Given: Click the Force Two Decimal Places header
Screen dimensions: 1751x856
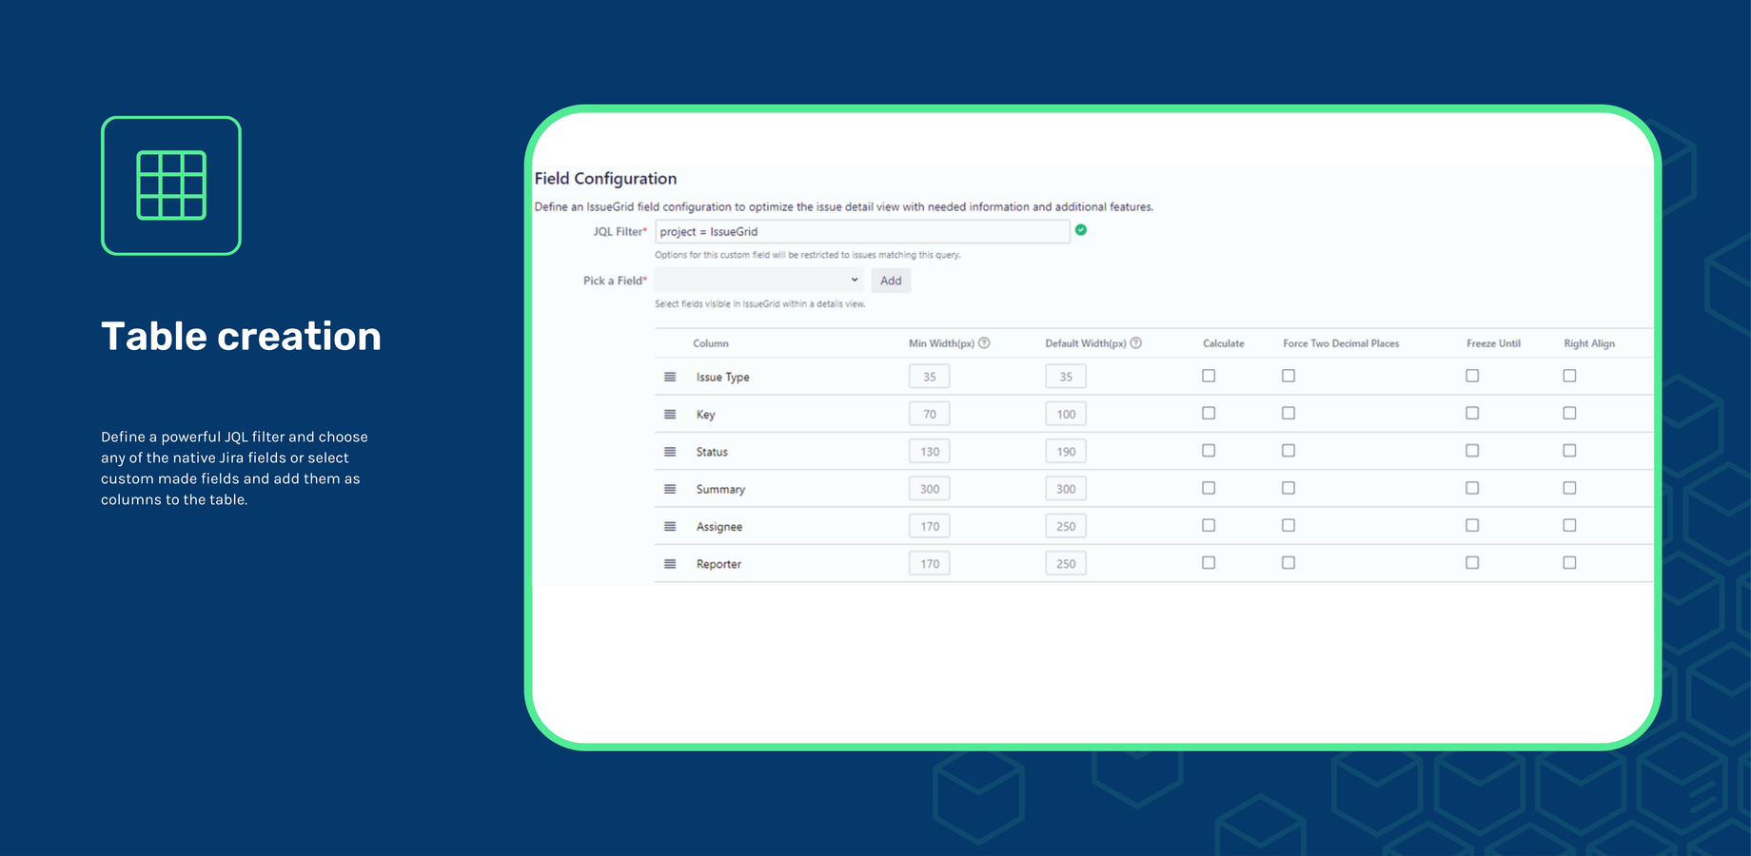Looking at the screenshot, I should click(x=1341, y=343).
